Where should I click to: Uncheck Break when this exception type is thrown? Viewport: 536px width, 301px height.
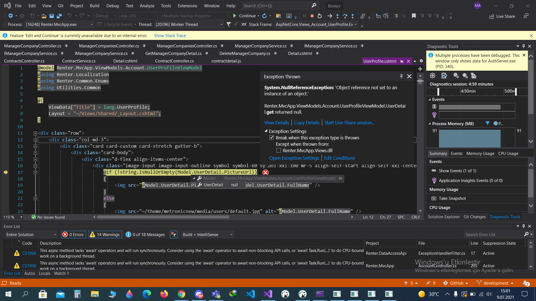(x=271, y=138)
